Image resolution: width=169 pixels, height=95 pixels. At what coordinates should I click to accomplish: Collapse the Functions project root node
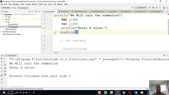coord(1,15)
